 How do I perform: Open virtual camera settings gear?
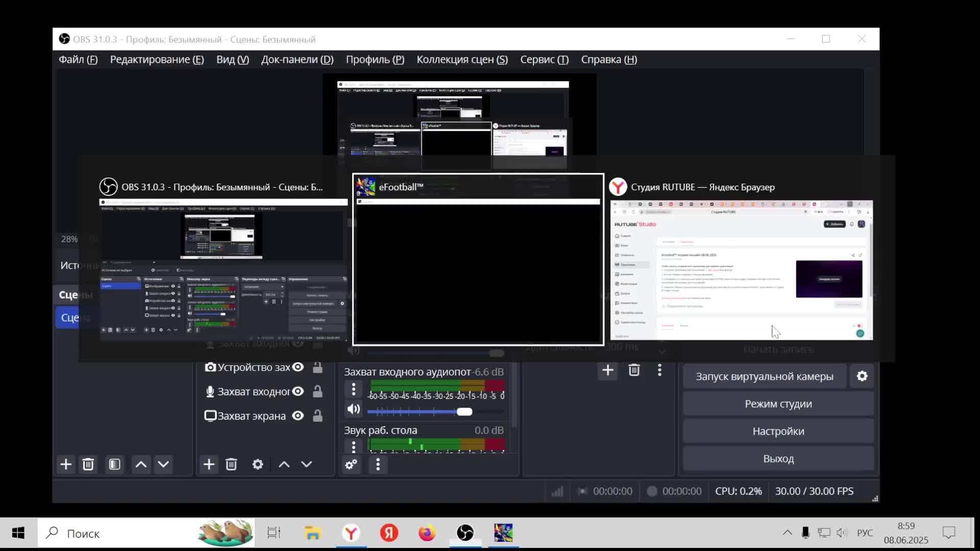(x=862, y=377)
